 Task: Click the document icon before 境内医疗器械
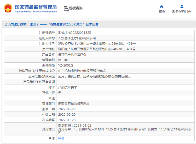pyautogui.click(x=6, y=24)
